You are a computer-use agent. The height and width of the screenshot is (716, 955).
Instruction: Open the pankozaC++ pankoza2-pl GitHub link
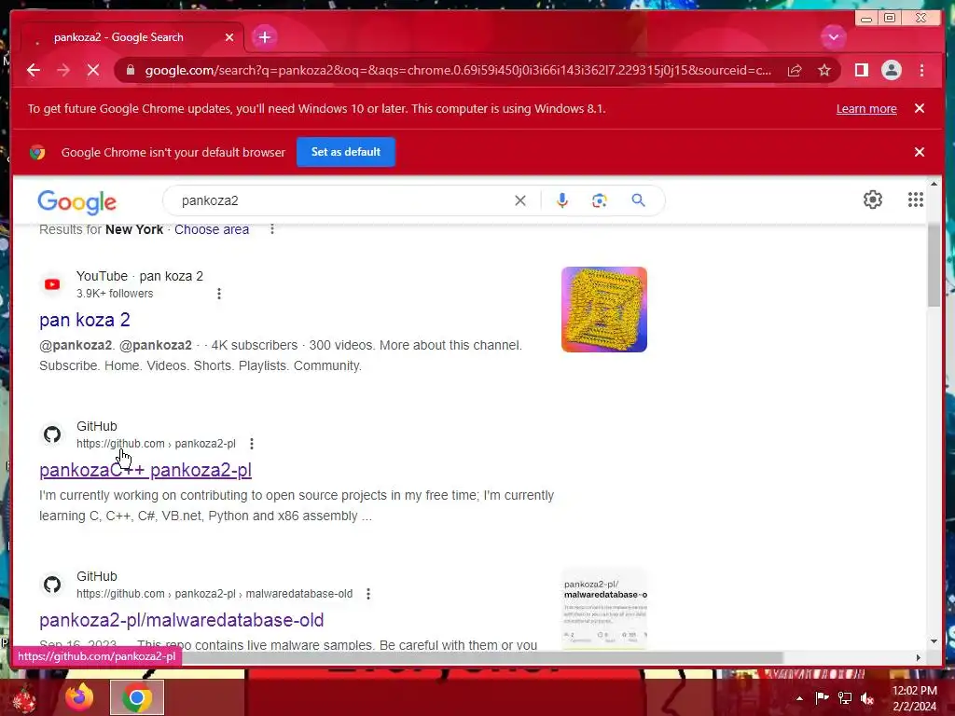[145, 470]
